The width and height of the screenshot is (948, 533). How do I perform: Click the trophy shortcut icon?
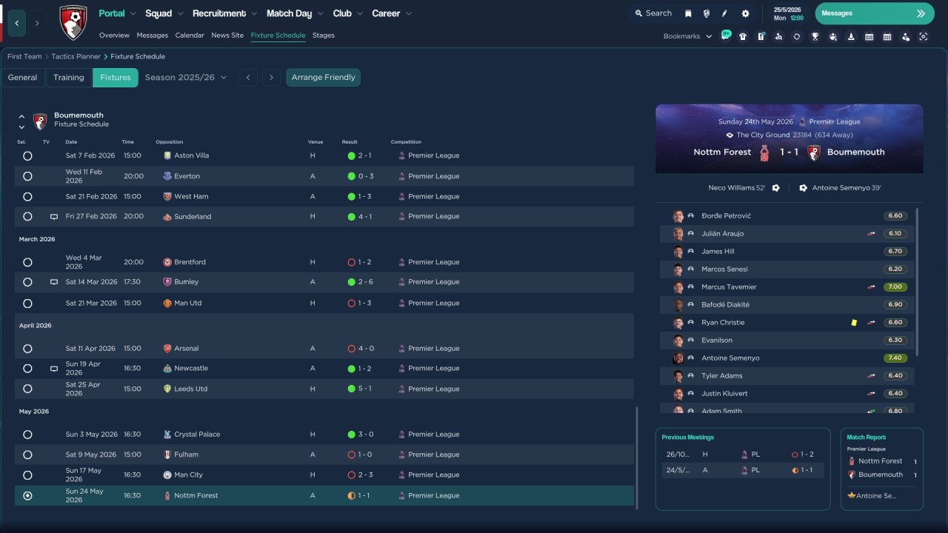[815, 36]
